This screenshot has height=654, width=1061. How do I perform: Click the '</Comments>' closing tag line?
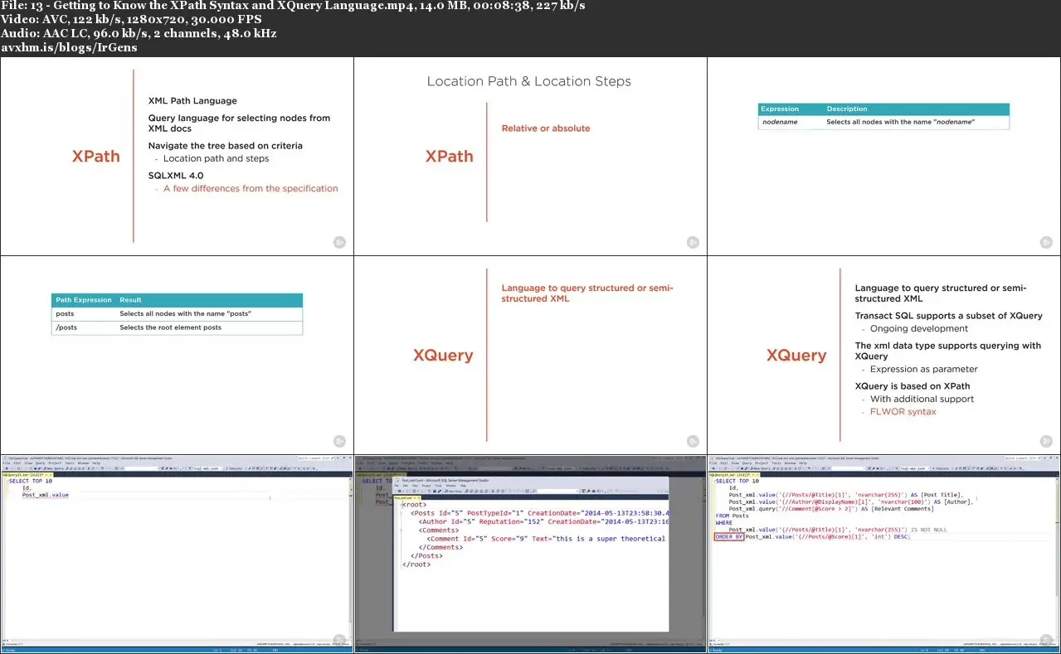pyautogui.click(x=440, y=547)
